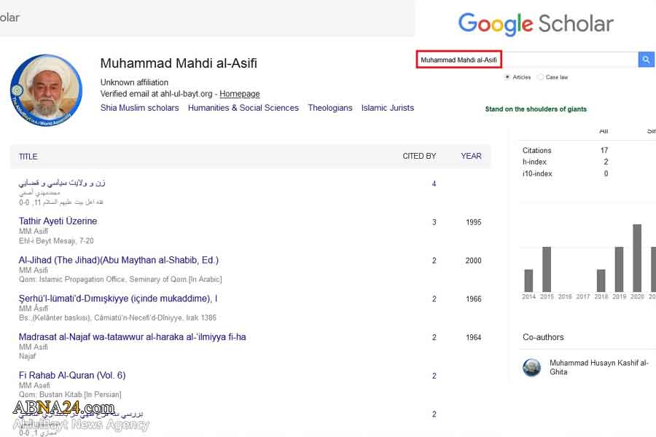The width and height of the screenshot is (656, 437).
Task: Open co-author Muhammad Husayn Kashif al-Ghita
Action: tap(598, 367)
